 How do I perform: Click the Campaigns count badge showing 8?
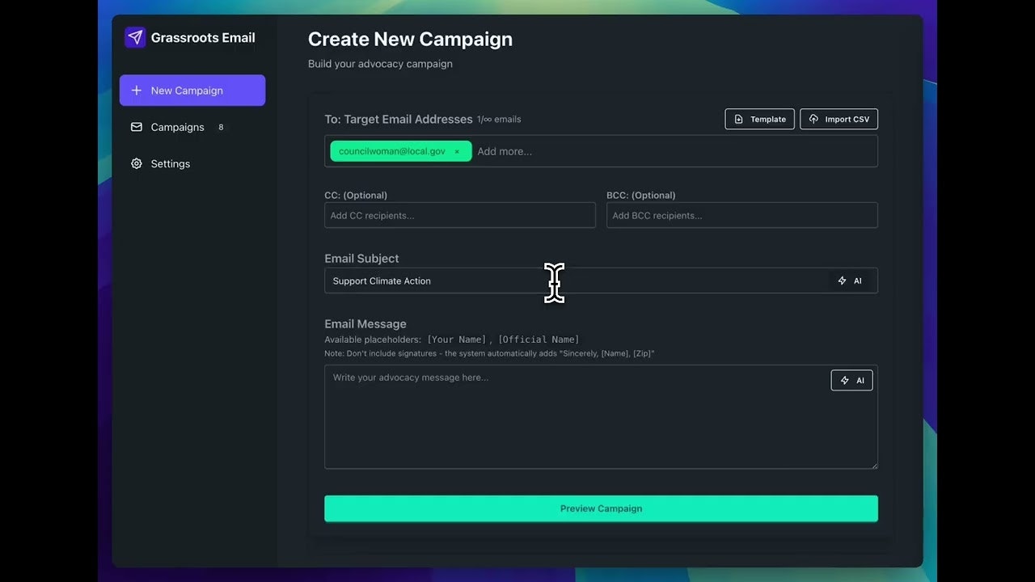tap(221, 127)
